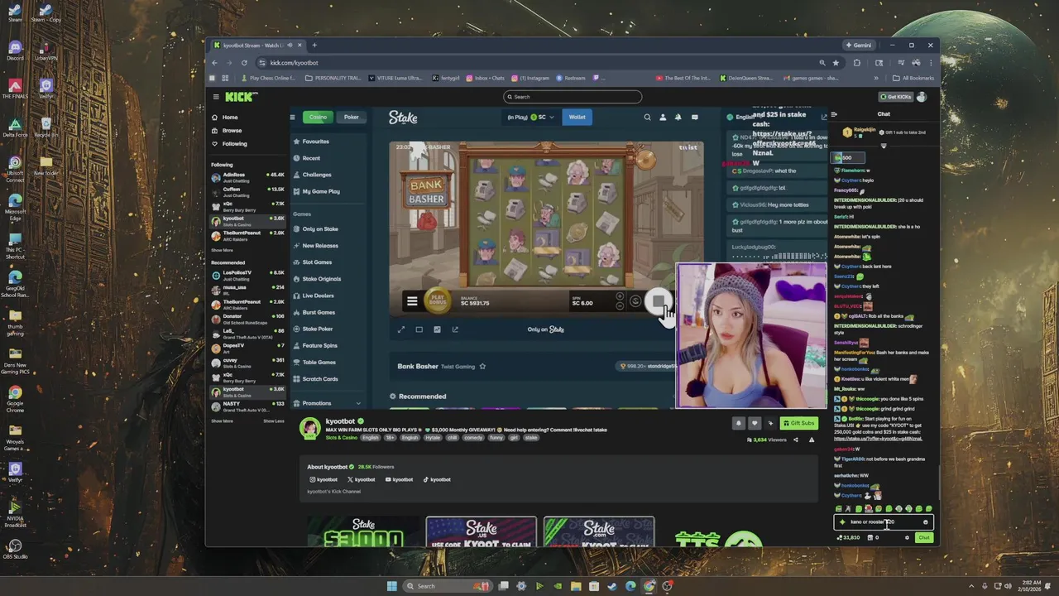The image size is (1059, 596).
Task: Toggle follow heart for kyootbot
Action: 754,423
